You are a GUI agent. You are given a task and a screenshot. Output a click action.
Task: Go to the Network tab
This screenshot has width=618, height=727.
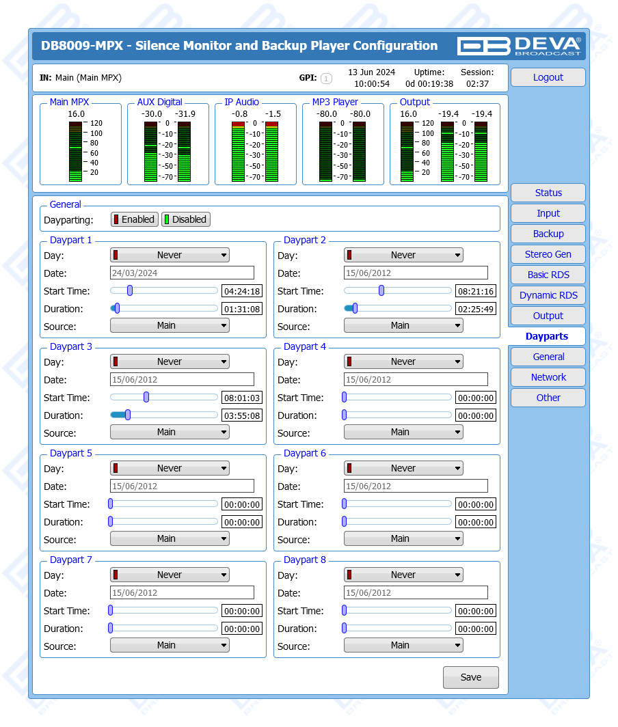point(548,377)
